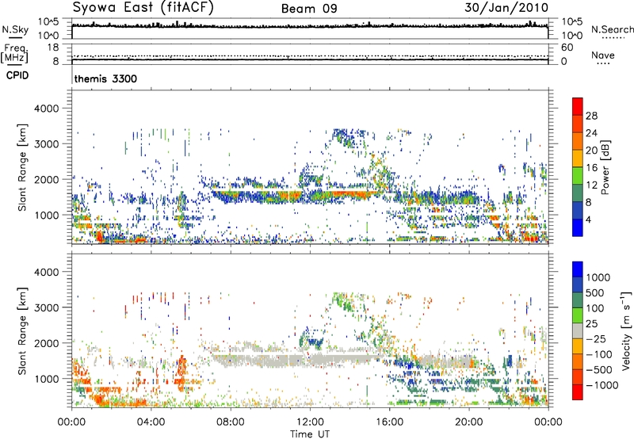
Task: Click the blue bottom of power colorbar
Action: (x=578, y=227)
